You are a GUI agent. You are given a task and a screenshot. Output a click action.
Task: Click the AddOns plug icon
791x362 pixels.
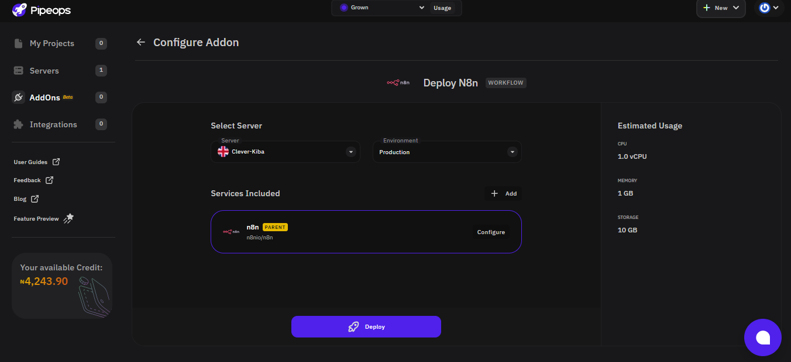pos(18,98)
